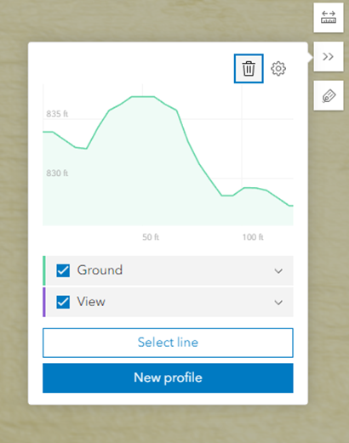The width and height of the screenshot is (349, 443).
Task: Click the New profile button
Action: (168, 378)
